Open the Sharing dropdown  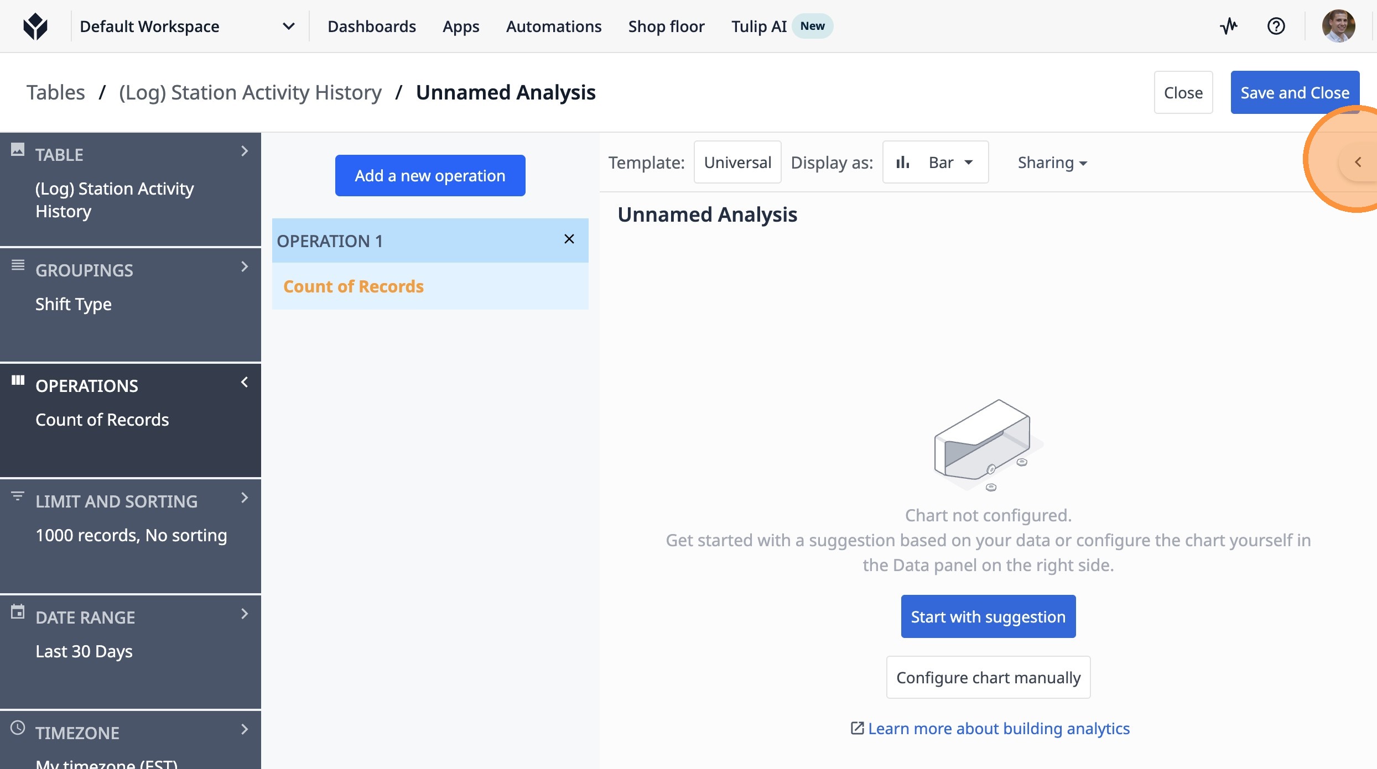[1052, 163]
